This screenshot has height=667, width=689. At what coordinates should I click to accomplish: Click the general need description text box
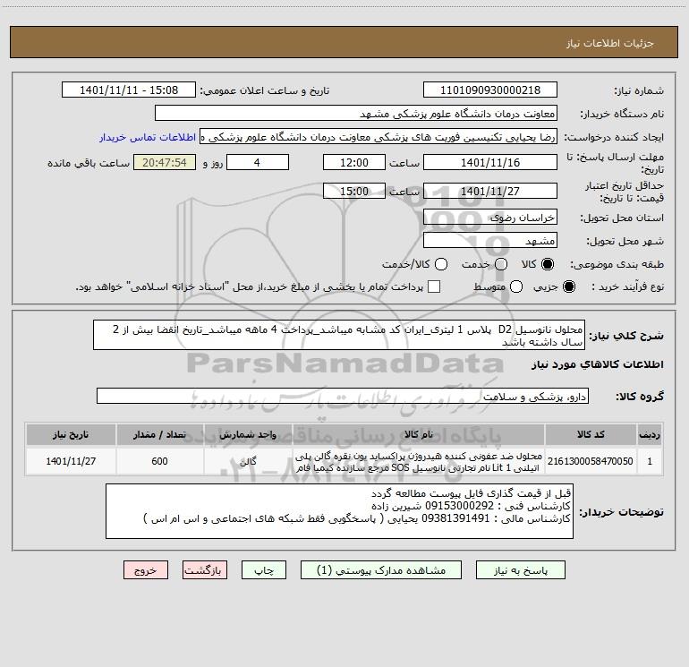pyautogui.click(x=339, y=335)
